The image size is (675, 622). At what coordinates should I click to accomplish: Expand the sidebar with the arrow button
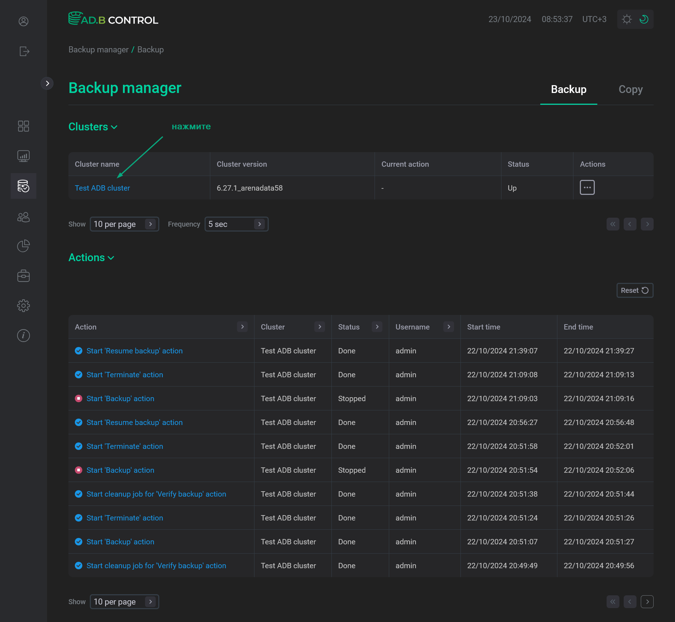coord(47,83)
